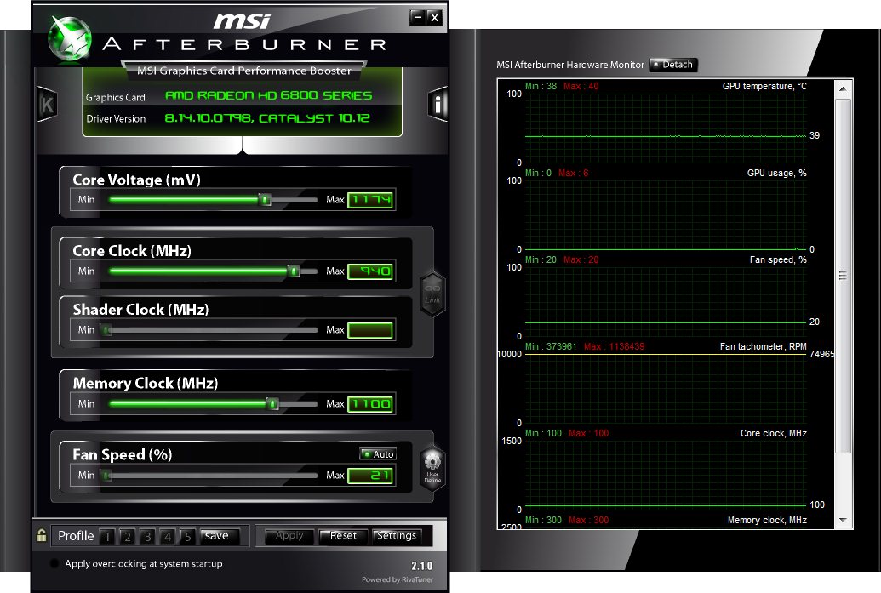
Task: Select profile slot 2
Action: (128, 537)
